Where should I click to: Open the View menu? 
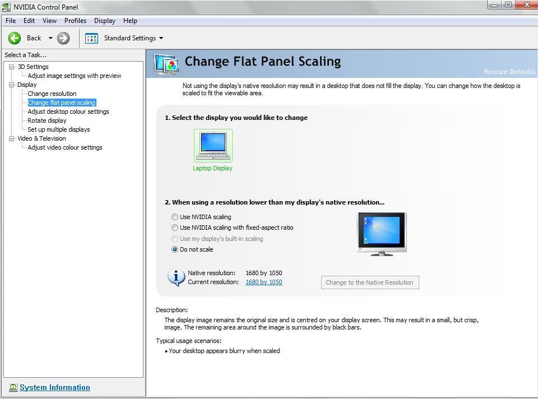point(49,21)
